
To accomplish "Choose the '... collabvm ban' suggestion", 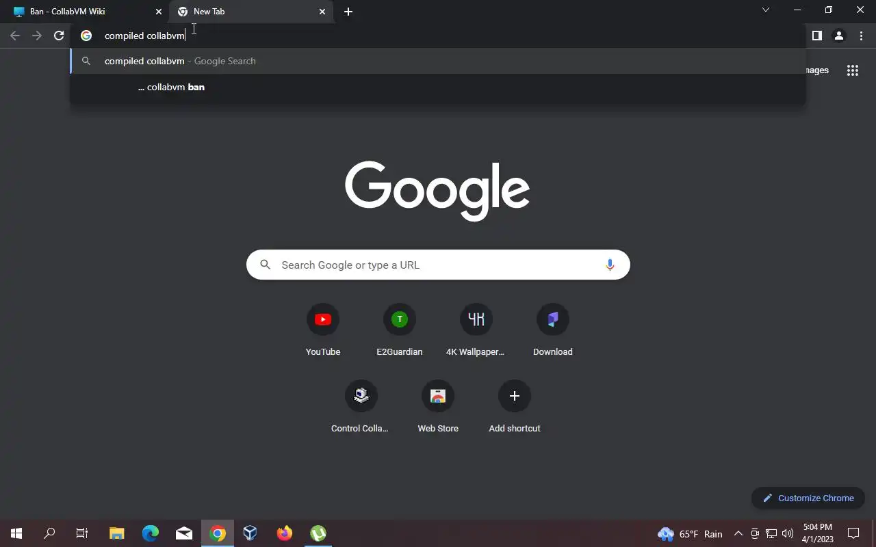I will tap(438, 87).
